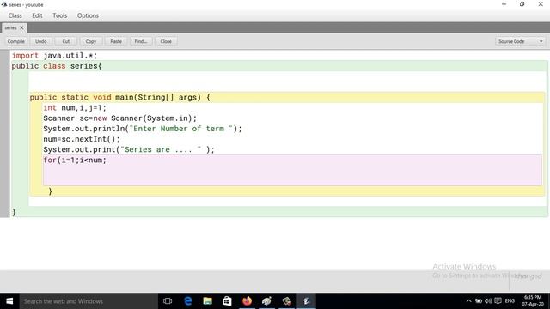Open the Edit menu
The height and width of the screenshot is (309, 550).
pyautogui.click(x=37, y=15)
